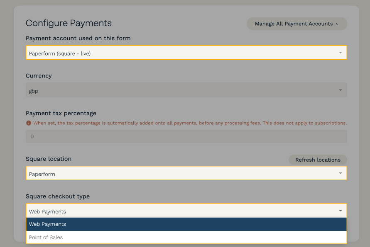Click the 'Payment account used on this form' label
Image resolution: width=370 pixels, height=247 pixels.
click(x=78, y=38)
